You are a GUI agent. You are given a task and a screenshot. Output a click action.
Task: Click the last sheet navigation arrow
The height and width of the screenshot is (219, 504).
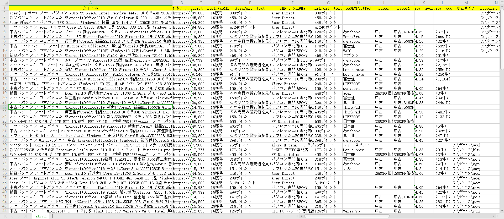tap(25, 216)
